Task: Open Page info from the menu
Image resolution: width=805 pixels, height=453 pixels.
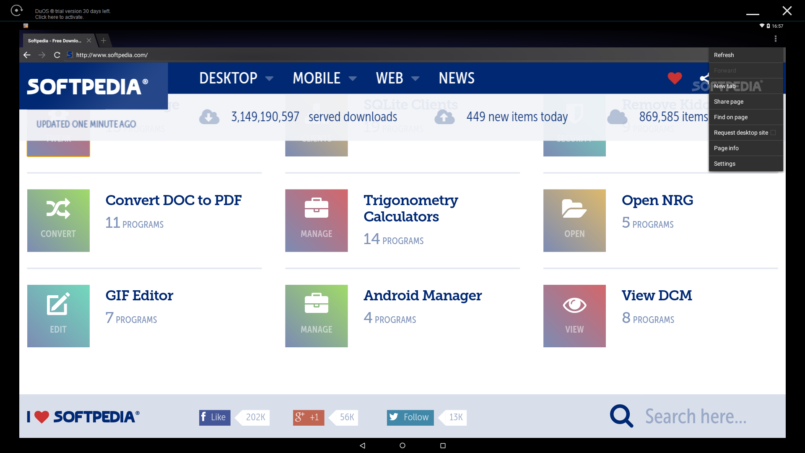Action: tap(746, 148)
